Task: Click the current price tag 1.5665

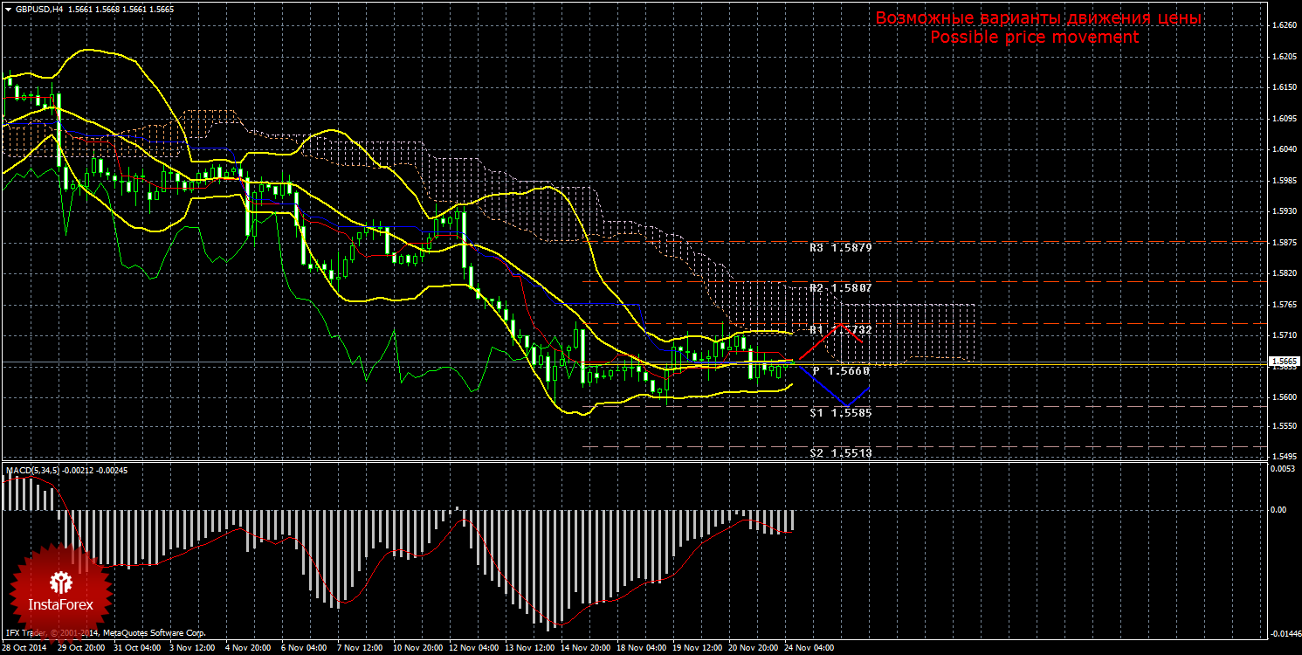Action: pos(1283,361)
